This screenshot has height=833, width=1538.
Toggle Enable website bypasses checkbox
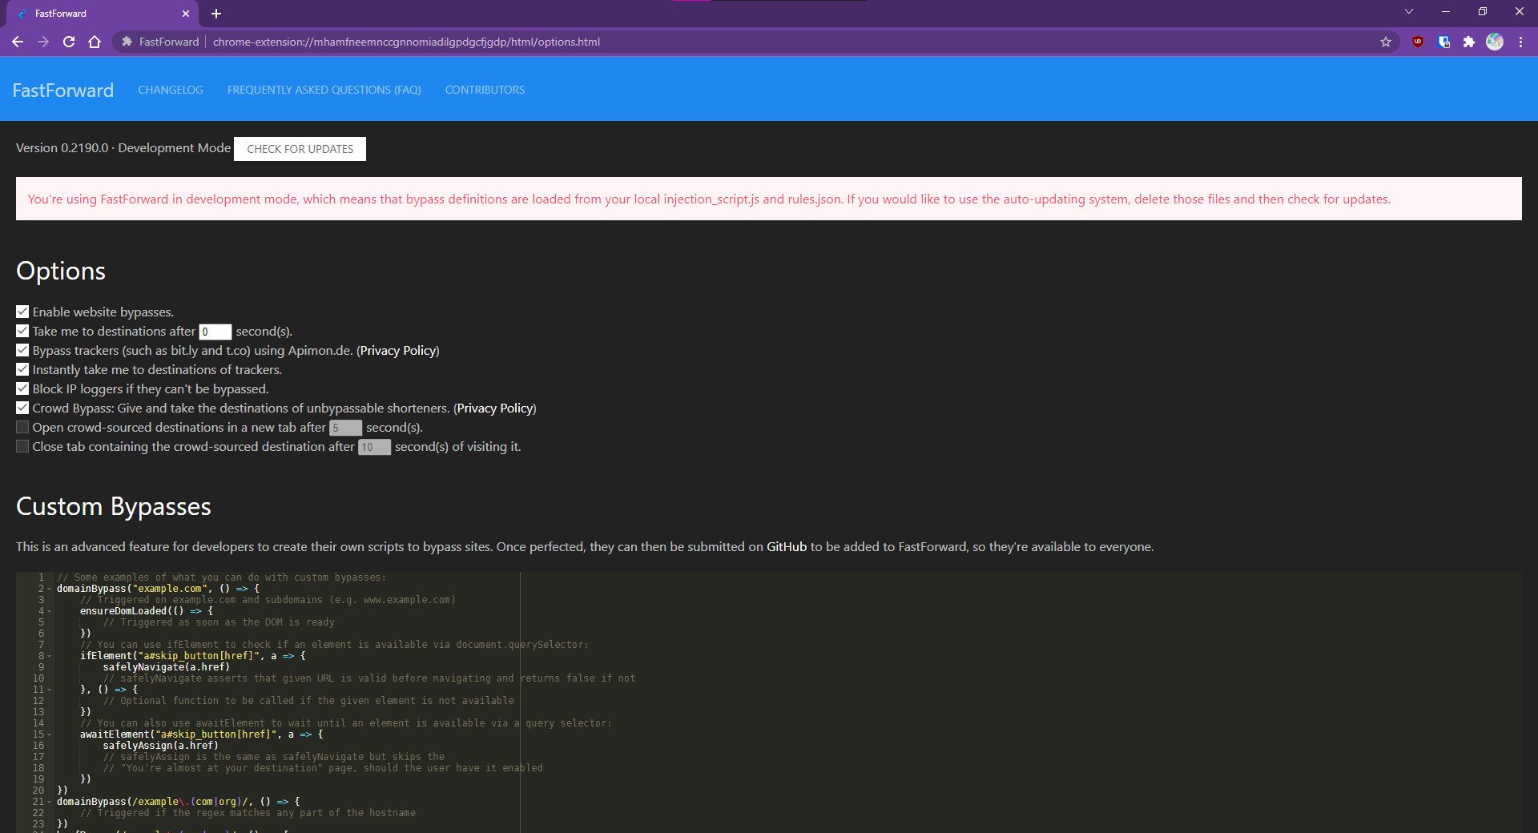[22, 312]
